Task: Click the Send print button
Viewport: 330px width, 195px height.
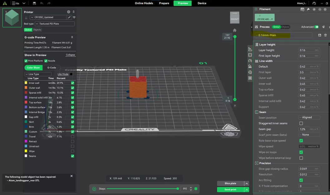Action: coord(231,189)
